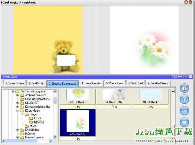Expand the EasybarcodelabelSha folder node

(17, 107)
